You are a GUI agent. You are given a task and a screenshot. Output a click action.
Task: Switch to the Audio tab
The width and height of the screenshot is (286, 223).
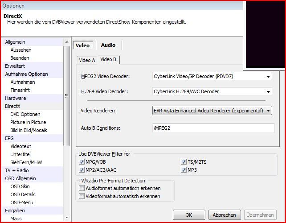[x=108, y=45]
